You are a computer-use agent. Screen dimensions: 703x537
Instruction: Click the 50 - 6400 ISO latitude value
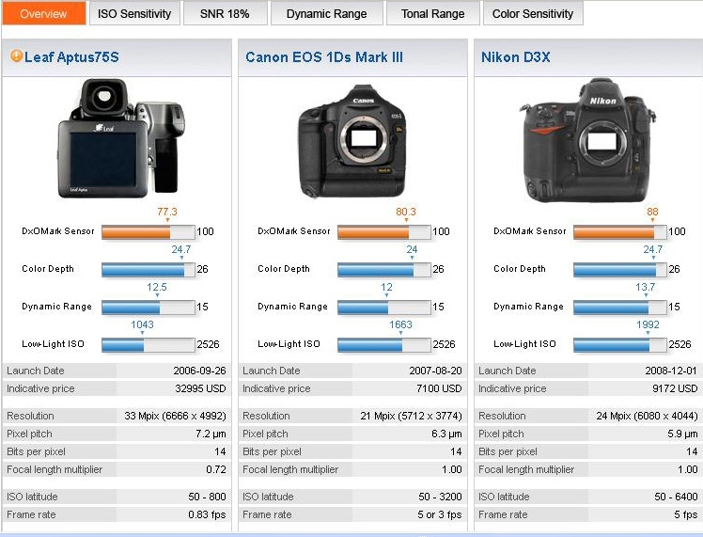676,497
